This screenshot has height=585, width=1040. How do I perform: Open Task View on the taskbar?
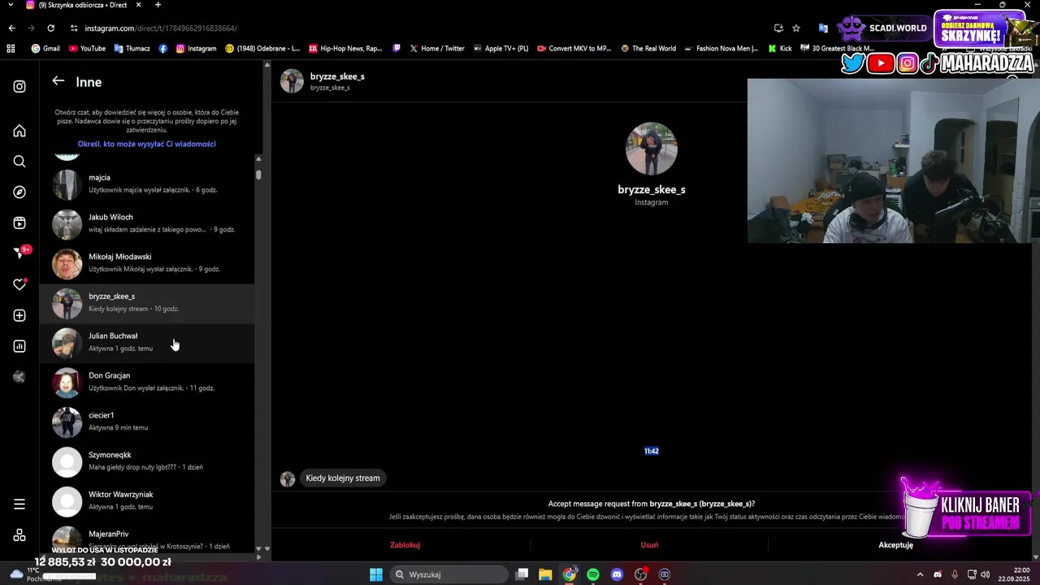[522, 574]
